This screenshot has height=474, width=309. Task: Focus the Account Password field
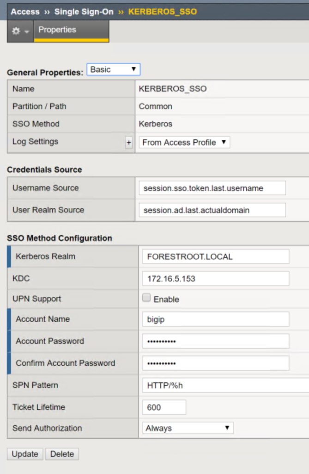[x=216, y=341]
